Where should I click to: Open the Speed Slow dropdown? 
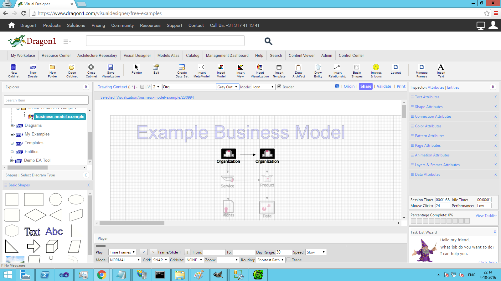tap(316, 252)
